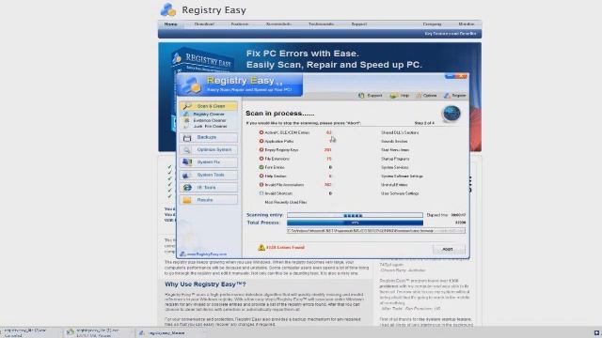Select the Scan & Clean sidebar button
602x338 pixels.
coord(209,106)
